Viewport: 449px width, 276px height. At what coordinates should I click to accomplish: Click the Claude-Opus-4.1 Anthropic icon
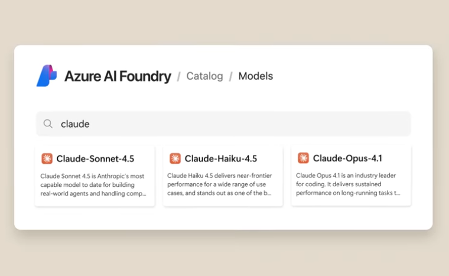click(x=303, y=158)
